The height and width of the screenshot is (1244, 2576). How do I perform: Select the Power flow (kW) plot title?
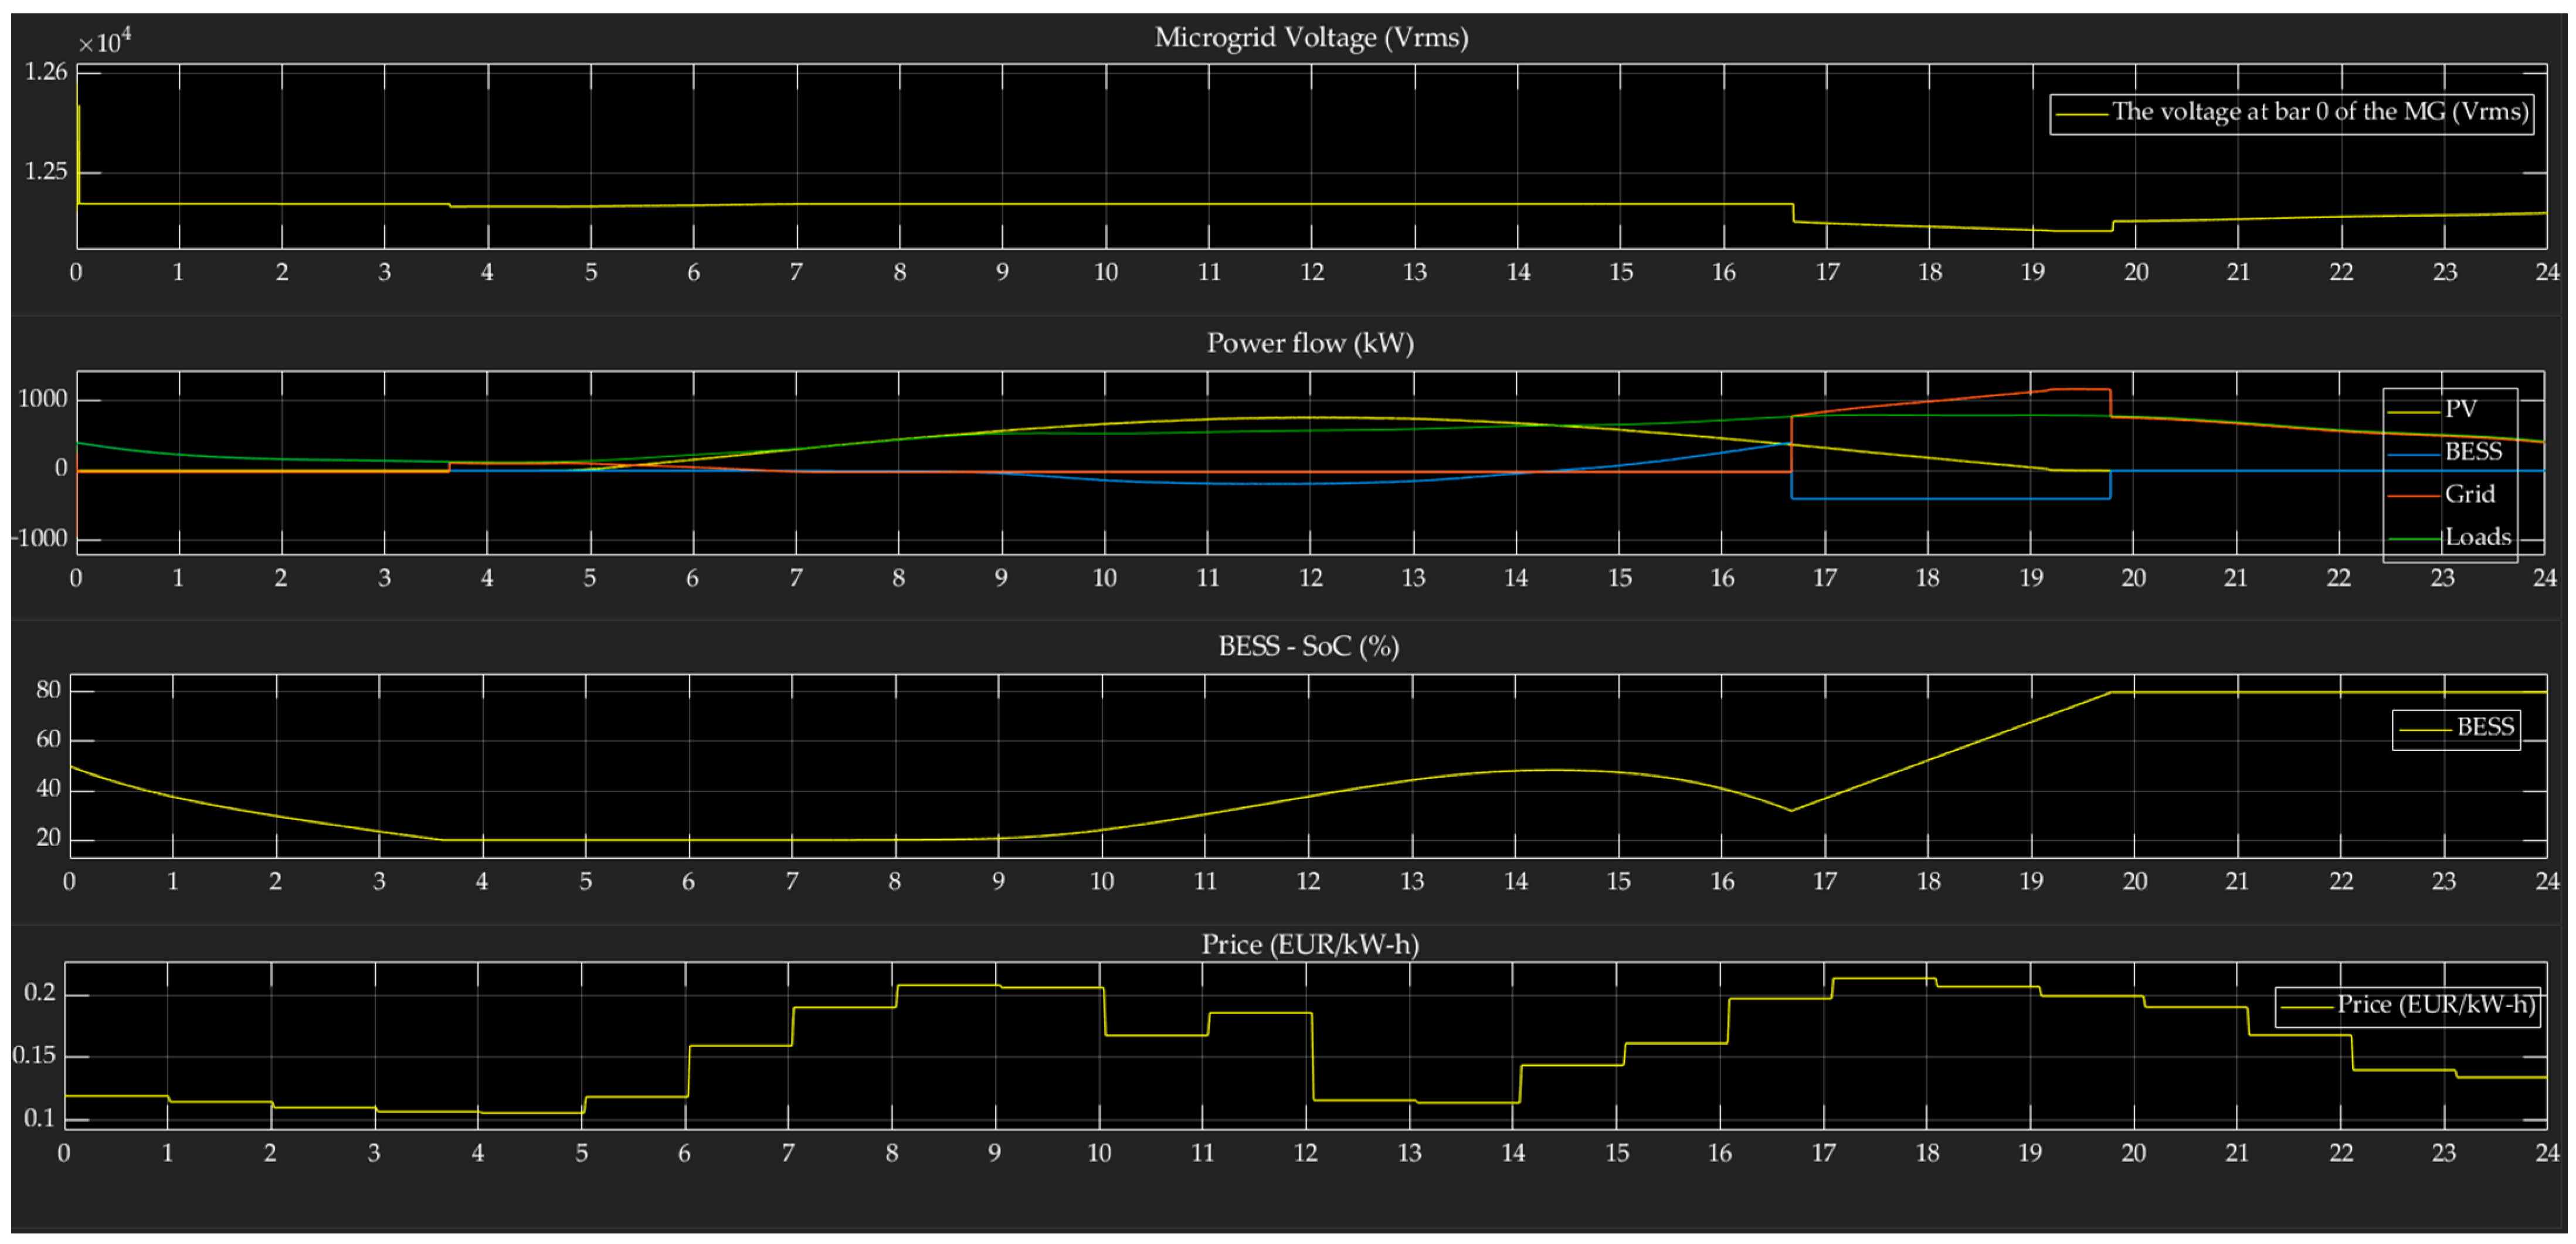click(x=1310, y=343)
